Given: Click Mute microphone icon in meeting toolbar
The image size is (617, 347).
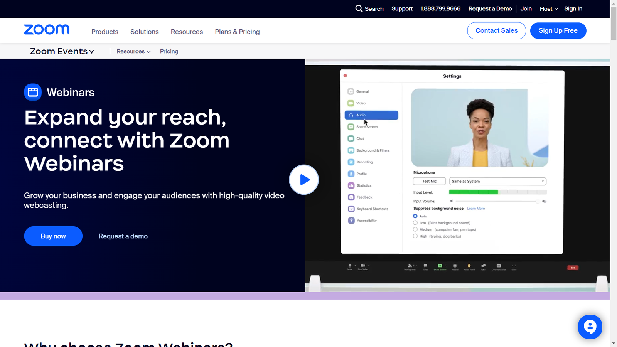Looking at the screenshot, I should coord(350,266).
